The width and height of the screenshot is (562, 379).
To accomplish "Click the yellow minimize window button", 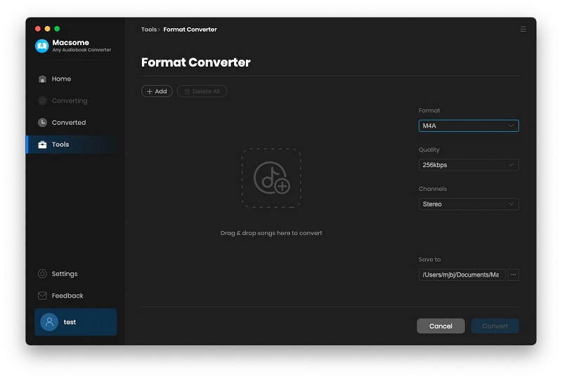I will pos(47,29).
